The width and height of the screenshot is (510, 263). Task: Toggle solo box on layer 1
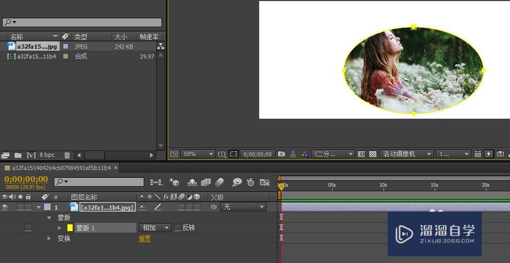click(20, 207)
